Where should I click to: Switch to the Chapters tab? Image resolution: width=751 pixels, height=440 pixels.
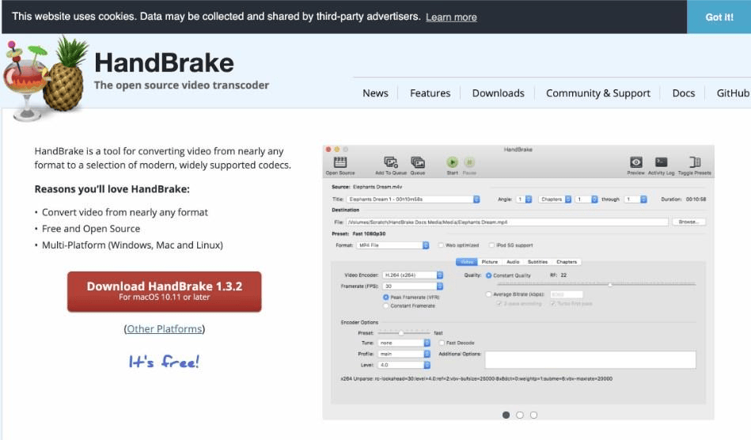pos(567,262)
